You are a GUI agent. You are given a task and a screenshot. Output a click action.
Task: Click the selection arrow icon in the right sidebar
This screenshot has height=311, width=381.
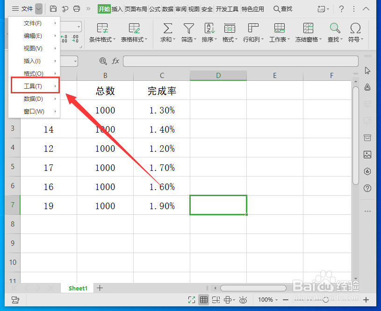tap(367, 71)
